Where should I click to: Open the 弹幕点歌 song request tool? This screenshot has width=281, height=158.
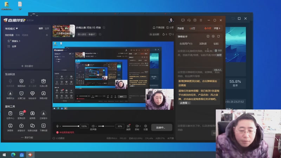pos(43,95)
